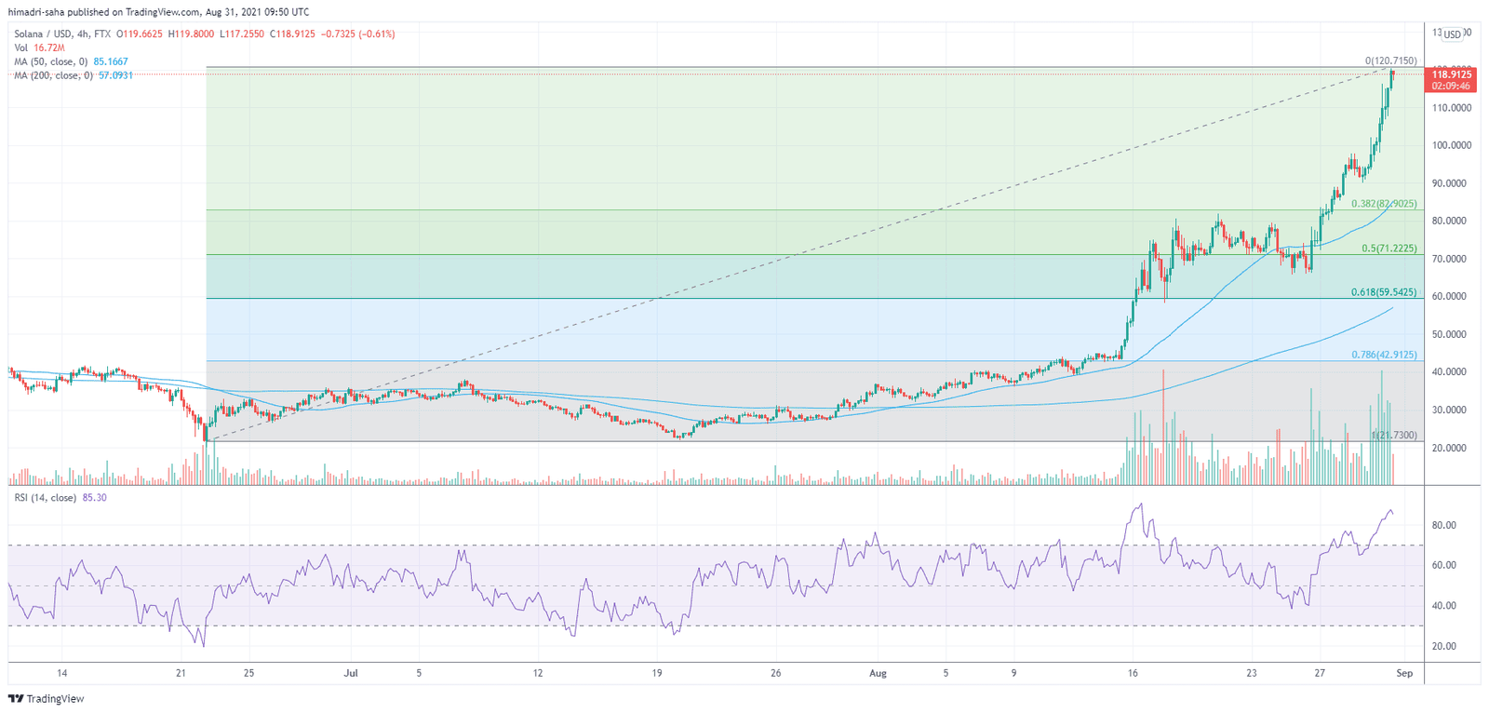Click the 0(120.7150) Fibonacci top label
1489x713 pixels.
pos(1390,61)
